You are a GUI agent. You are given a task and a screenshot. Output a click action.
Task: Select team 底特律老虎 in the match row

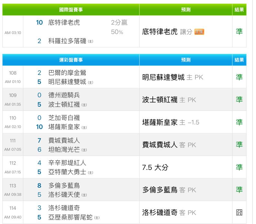[64, 23]
